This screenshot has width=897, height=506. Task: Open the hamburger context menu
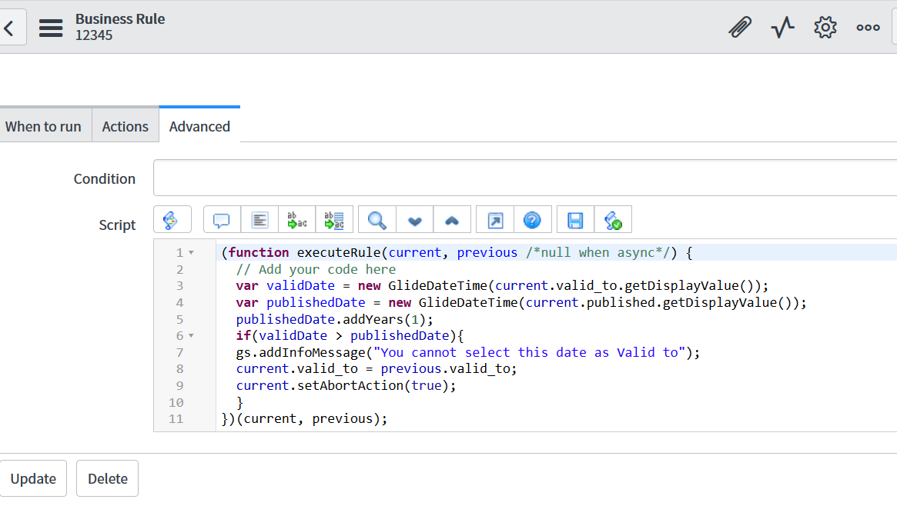pos(51,28)
